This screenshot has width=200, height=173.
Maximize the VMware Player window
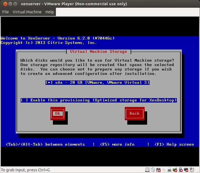coord(15,4)
